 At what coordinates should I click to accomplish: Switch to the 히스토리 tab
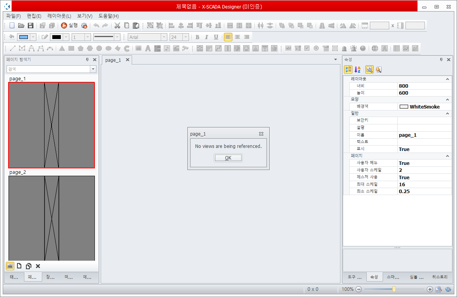pyautogui.click(x=440, y=277)
